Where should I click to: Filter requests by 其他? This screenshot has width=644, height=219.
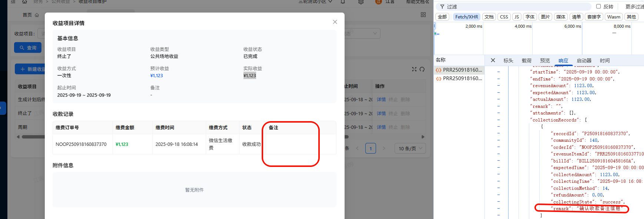point(631,17)
